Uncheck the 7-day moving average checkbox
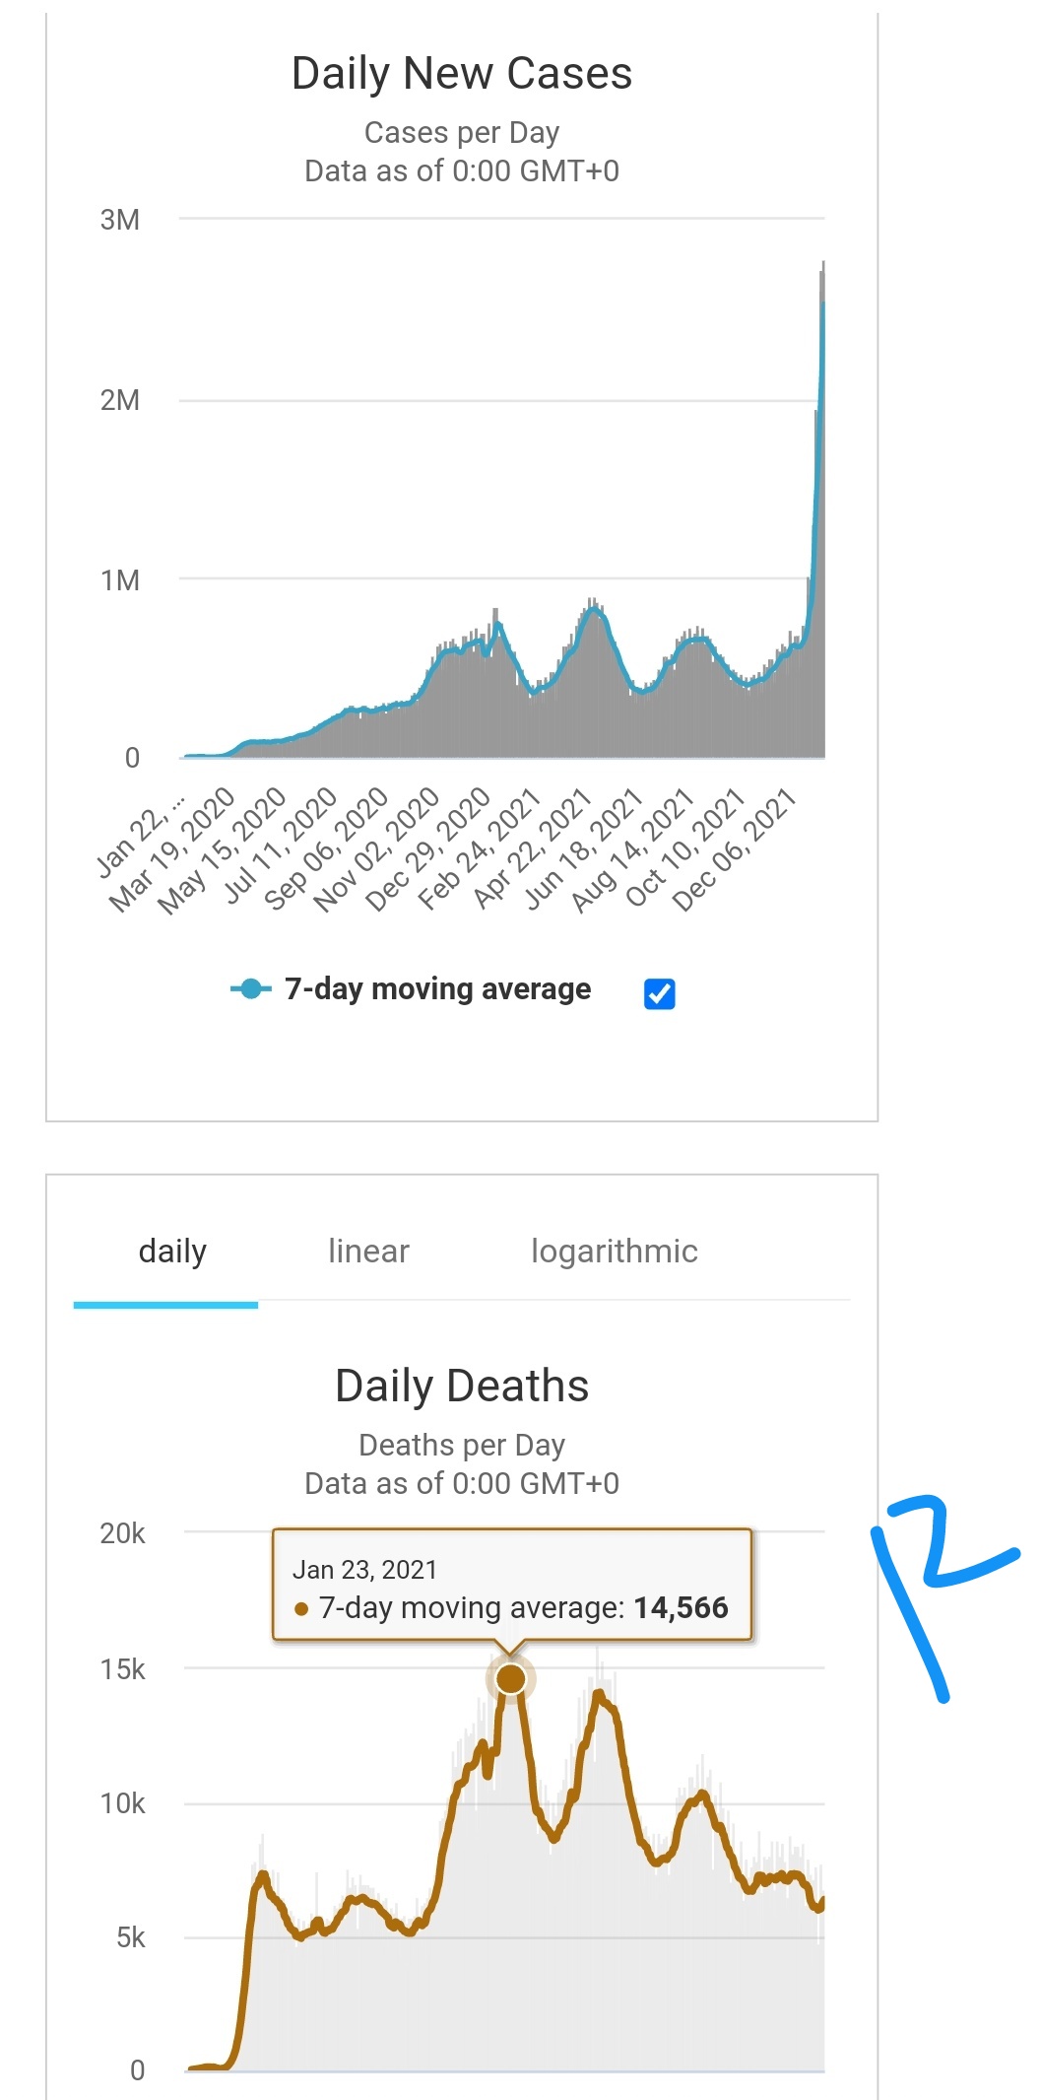The image size is (1040, 2100). tap(659, 993)
